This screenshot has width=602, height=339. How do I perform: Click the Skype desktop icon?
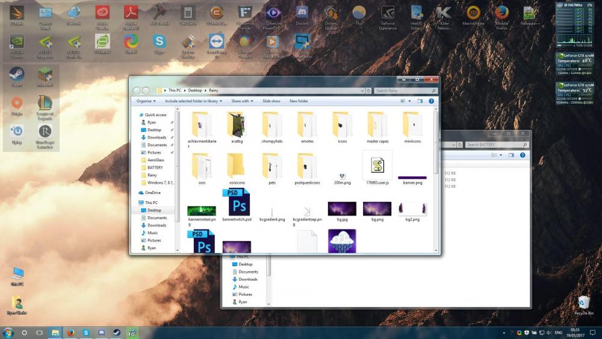pyautogui.click(x=160, y=42)
